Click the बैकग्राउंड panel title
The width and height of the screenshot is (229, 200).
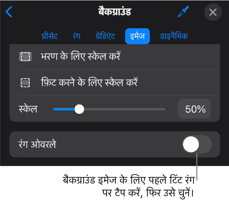[114, 12]
